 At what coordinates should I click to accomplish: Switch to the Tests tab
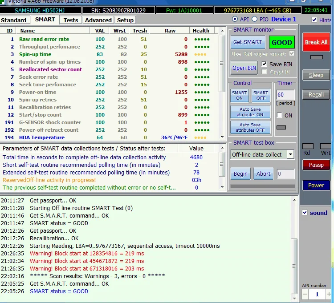70,20
